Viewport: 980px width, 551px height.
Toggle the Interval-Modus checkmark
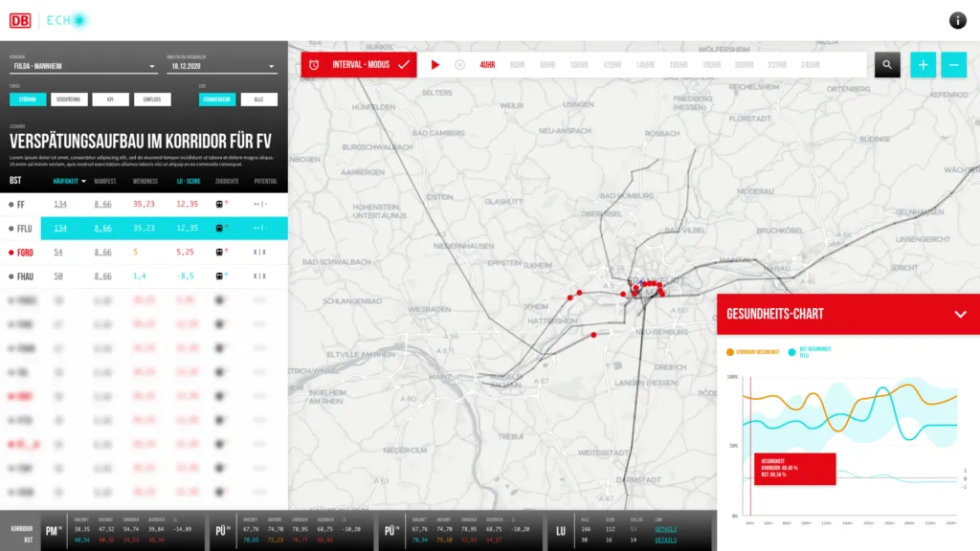click(x=404, y=64)
